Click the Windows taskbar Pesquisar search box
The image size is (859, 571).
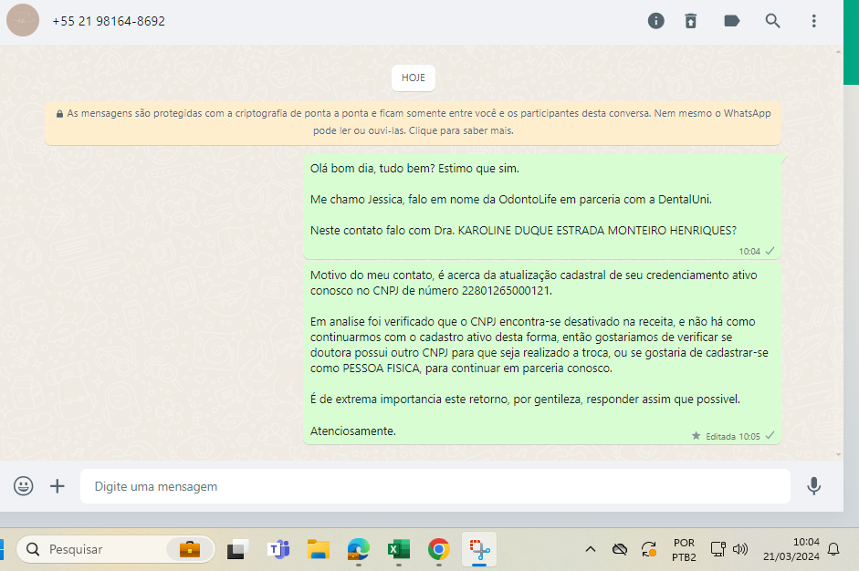pyautogui.click(x=116, y=549)
